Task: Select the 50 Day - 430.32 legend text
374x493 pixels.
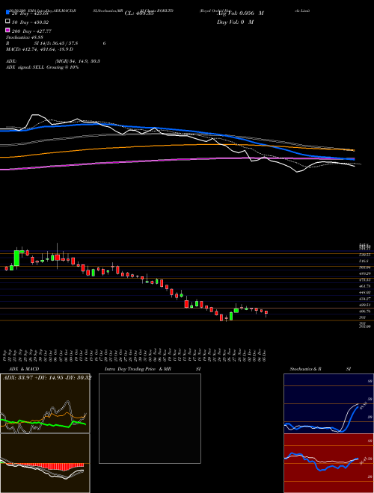Action: click(x=30, y=22)
